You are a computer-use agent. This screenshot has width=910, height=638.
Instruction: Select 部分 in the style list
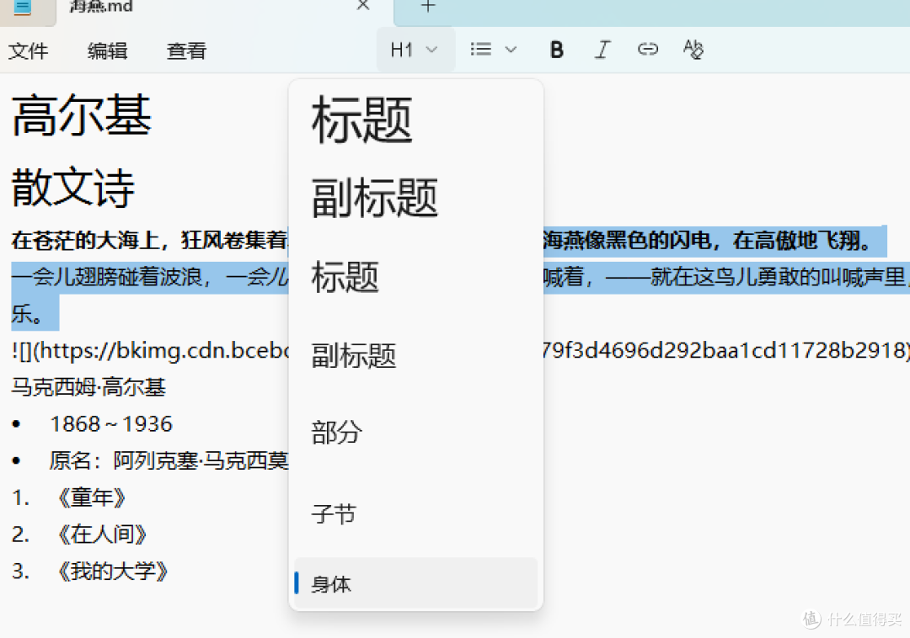(x=336, y=432)
